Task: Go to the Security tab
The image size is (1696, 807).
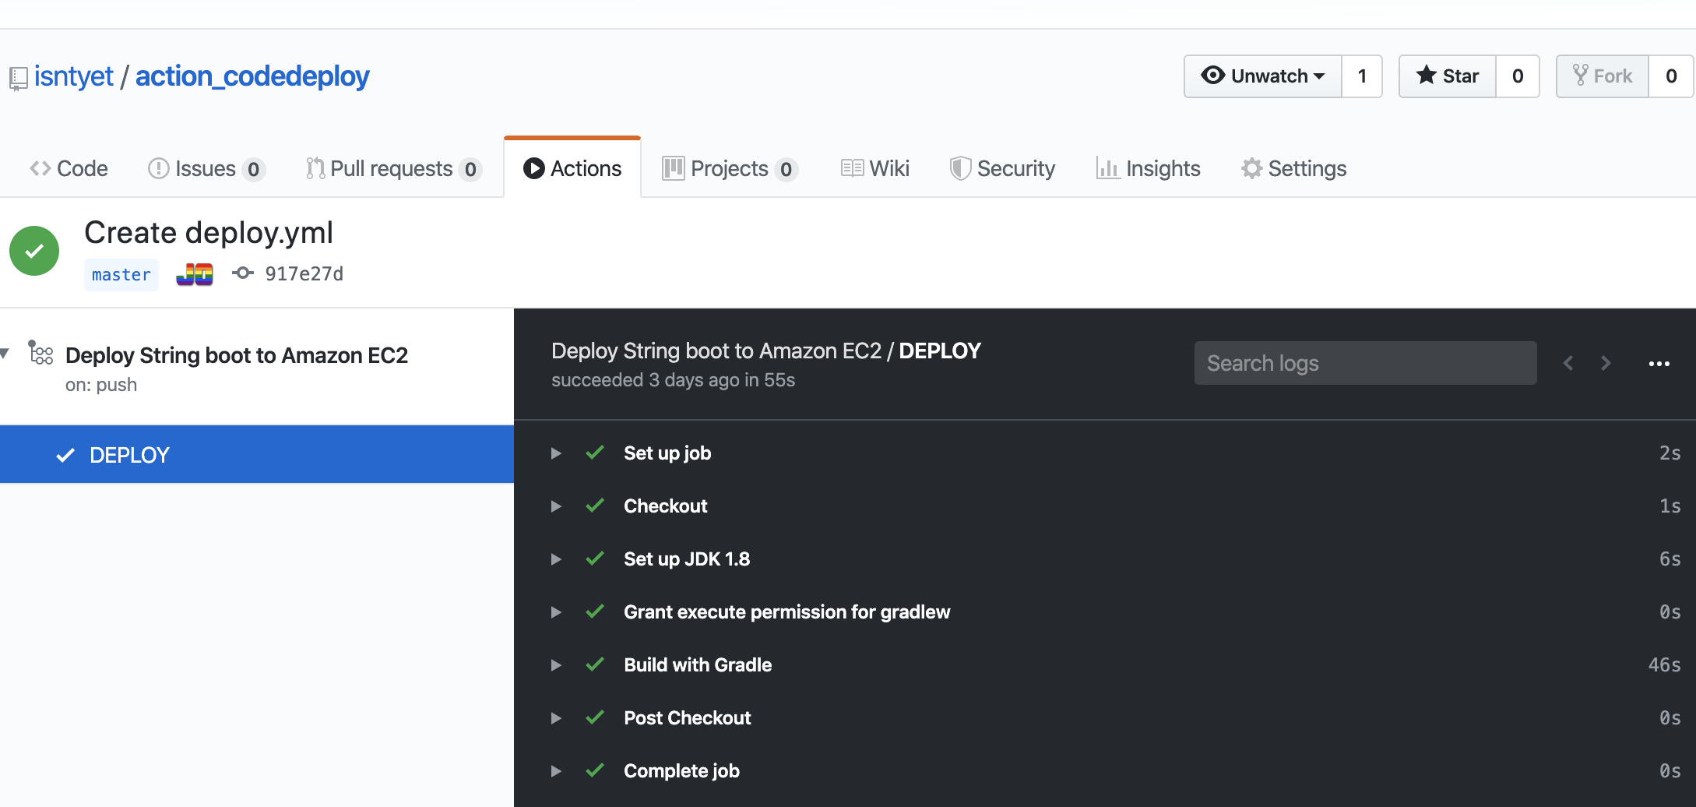Action: (x=1002, y=168)
